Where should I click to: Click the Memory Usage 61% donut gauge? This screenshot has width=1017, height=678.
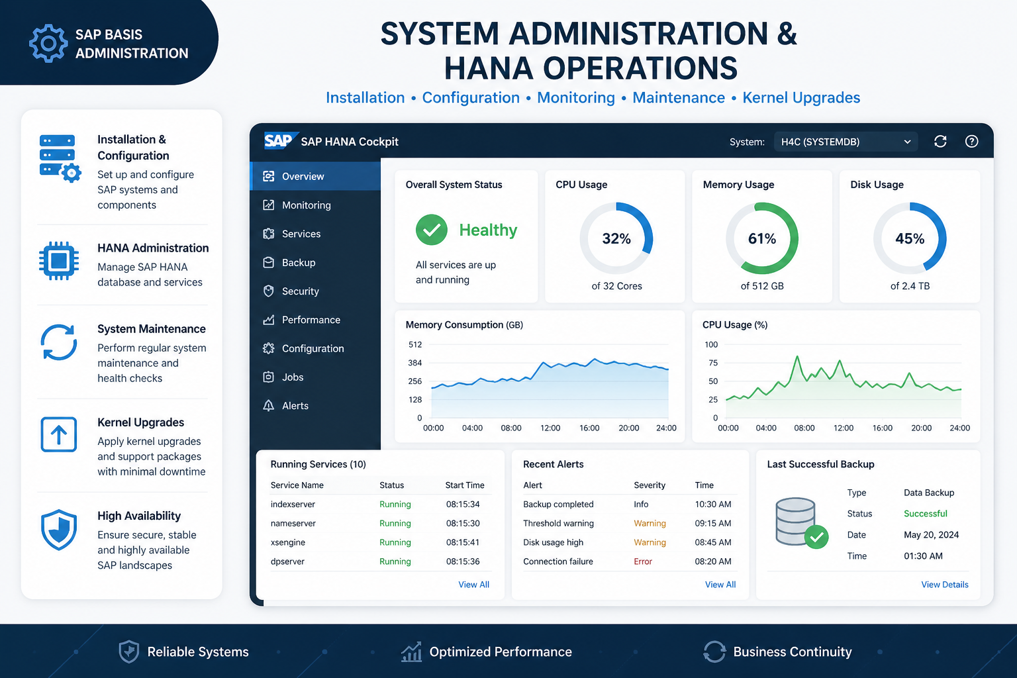pos(762,238)
